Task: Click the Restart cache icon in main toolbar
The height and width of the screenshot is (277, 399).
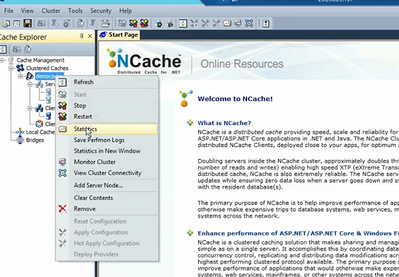Action: pyautogui.click(x=144, y=23)
